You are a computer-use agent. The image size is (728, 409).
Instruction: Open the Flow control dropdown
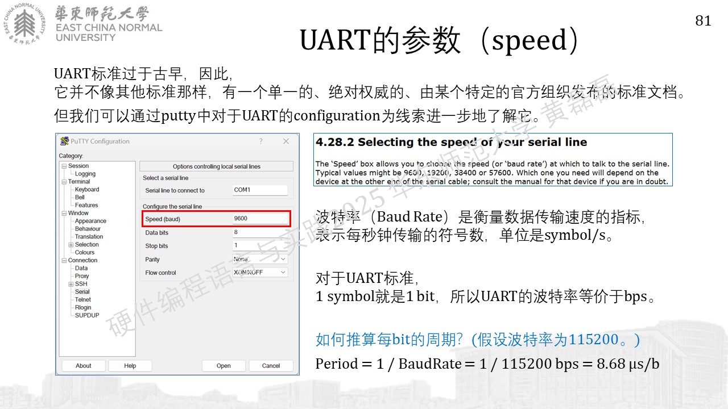pyautogui.click(x=259, y=273)
